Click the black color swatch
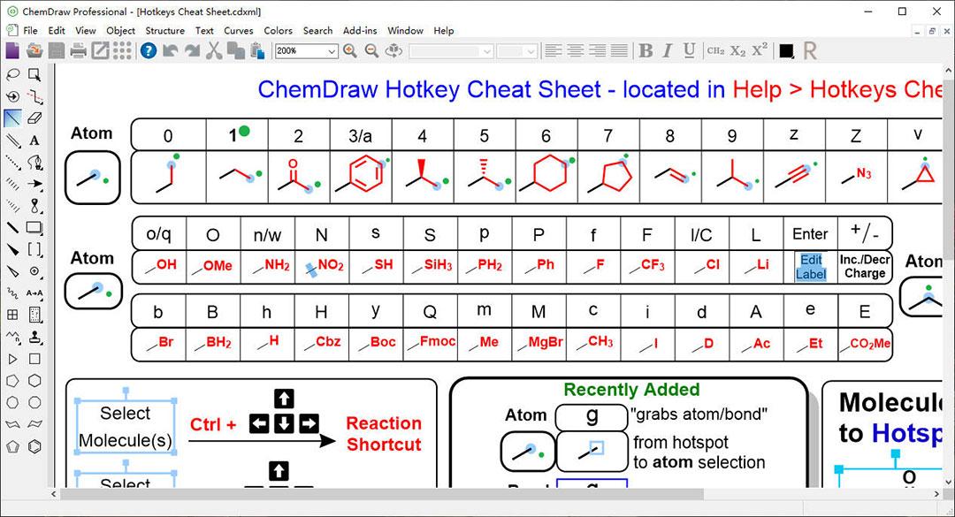 786,51
